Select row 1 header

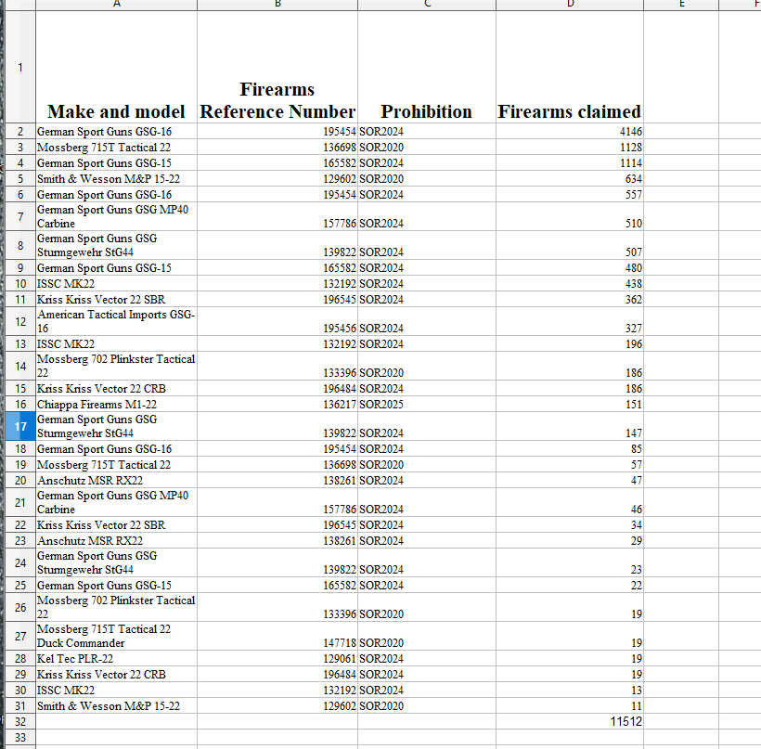[x=20, y=67]
